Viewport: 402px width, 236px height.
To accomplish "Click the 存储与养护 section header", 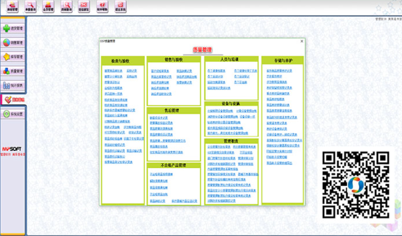I will click(x=283, y=61).
